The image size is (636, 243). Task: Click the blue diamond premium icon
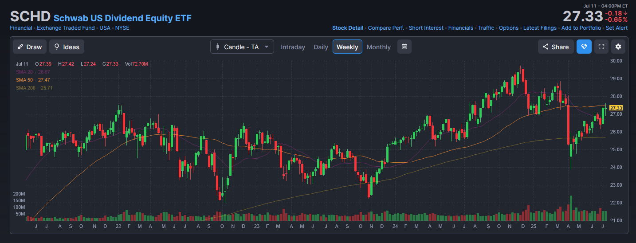(x=584, y=47)
